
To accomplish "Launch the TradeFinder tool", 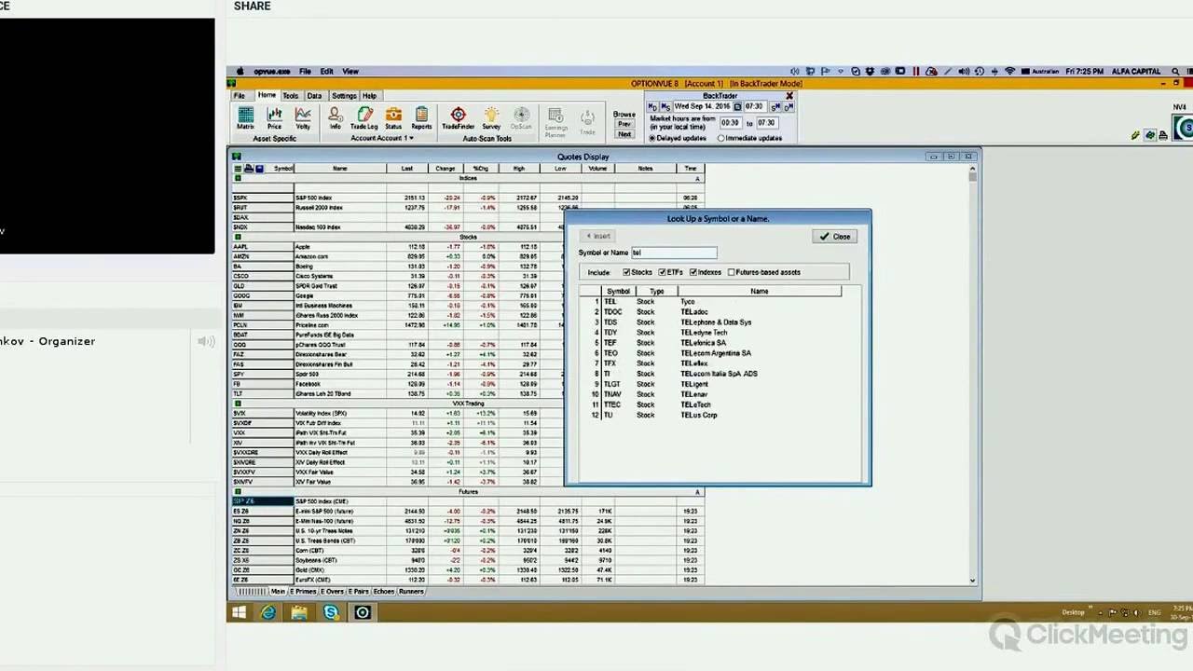I will pos(458,118).
